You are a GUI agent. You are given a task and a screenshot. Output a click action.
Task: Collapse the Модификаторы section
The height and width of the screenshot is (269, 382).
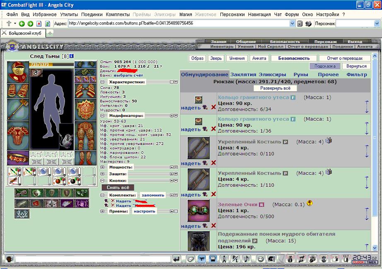pos(103,116)
